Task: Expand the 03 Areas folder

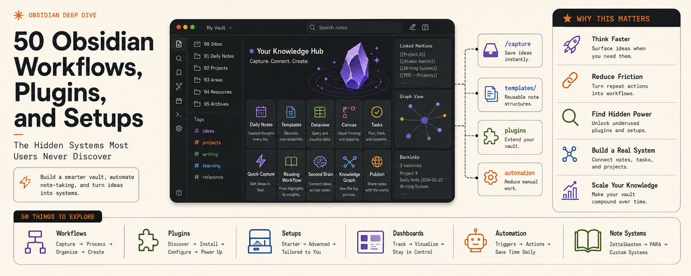Action: click(x=208, y=80)
